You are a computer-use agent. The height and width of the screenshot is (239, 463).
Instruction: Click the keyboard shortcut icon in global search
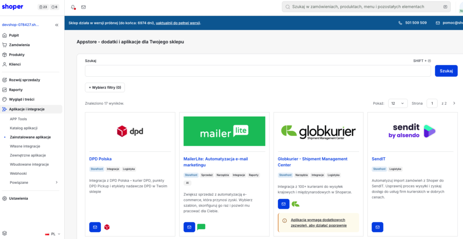tap(445, 6)
